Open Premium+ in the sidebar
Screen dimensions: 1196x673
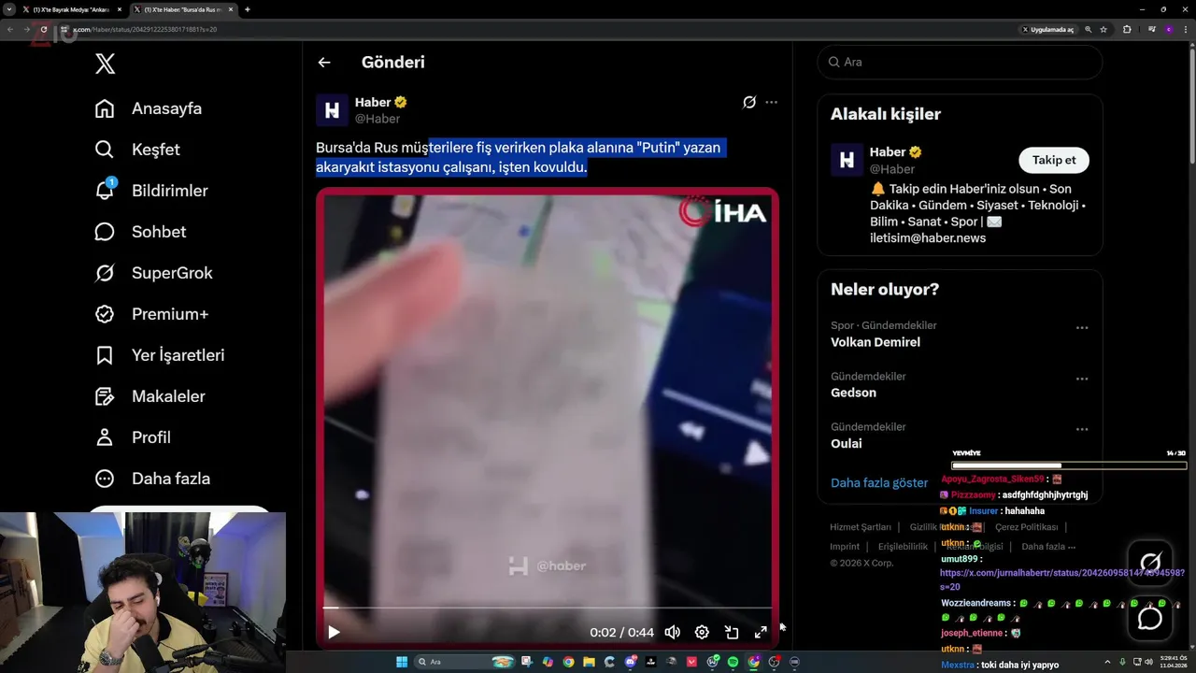tap(151, 314)
